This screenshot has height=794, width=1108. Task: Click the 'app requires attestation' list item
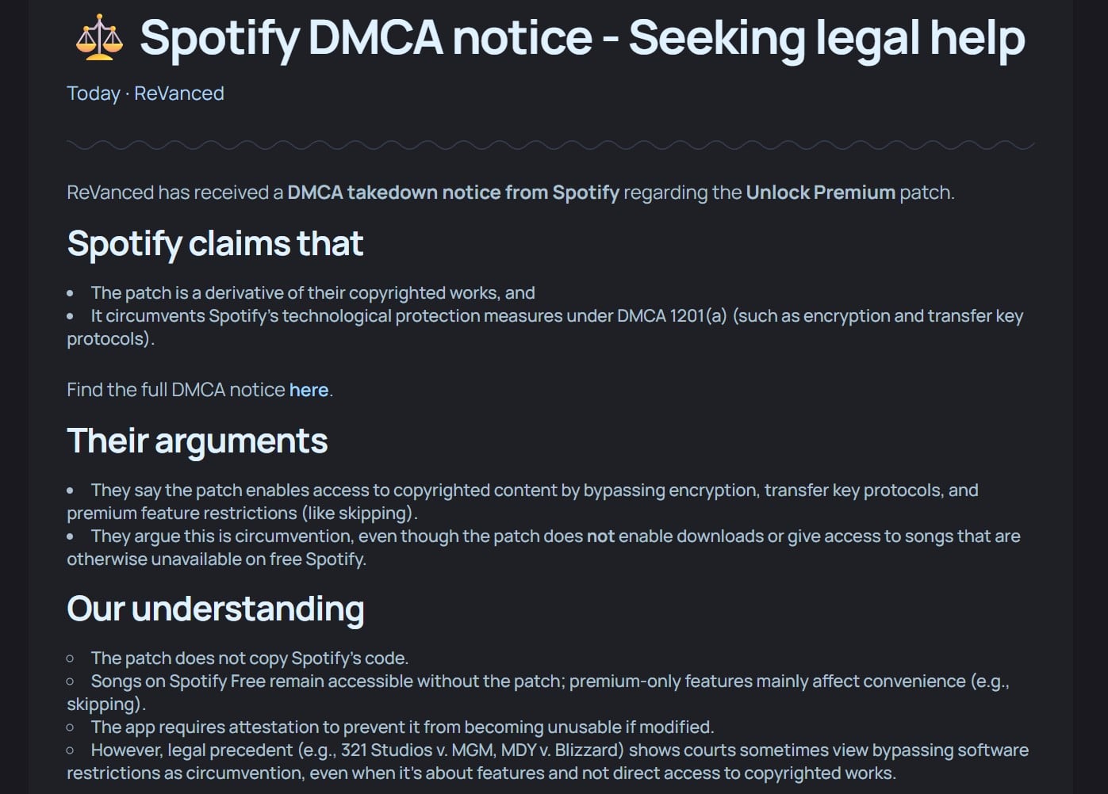[x=402, y=727]
